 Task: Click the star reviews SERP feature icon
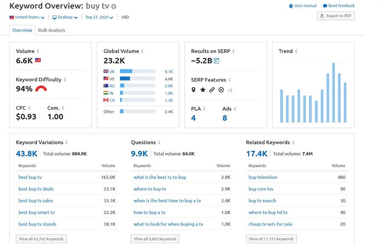203,90
